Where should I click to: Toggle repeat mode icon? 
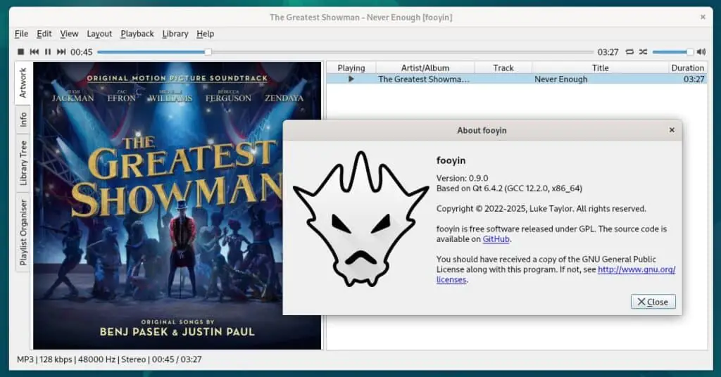tap(629, 52)
